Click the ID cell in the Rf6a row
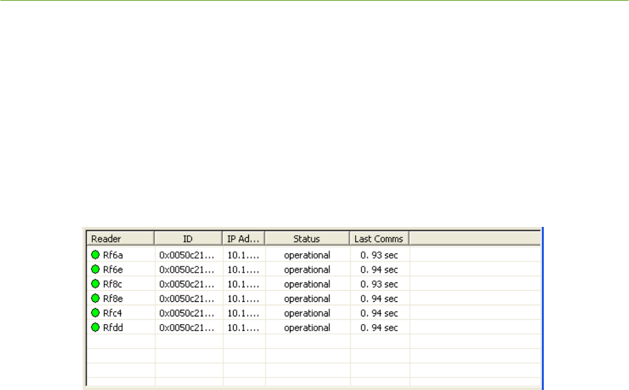629x390 pixels. point(187,255)
